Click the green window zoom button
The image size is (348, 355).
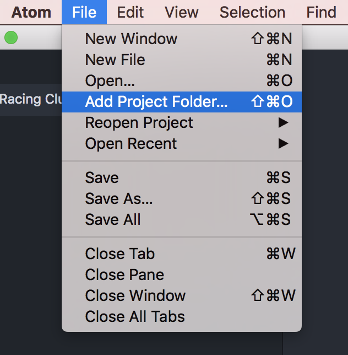pyautogui.click(x=10, y=37)
